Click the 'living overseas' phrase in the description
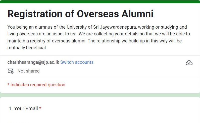This screenshot has width=200, height=123. [22, 34]
